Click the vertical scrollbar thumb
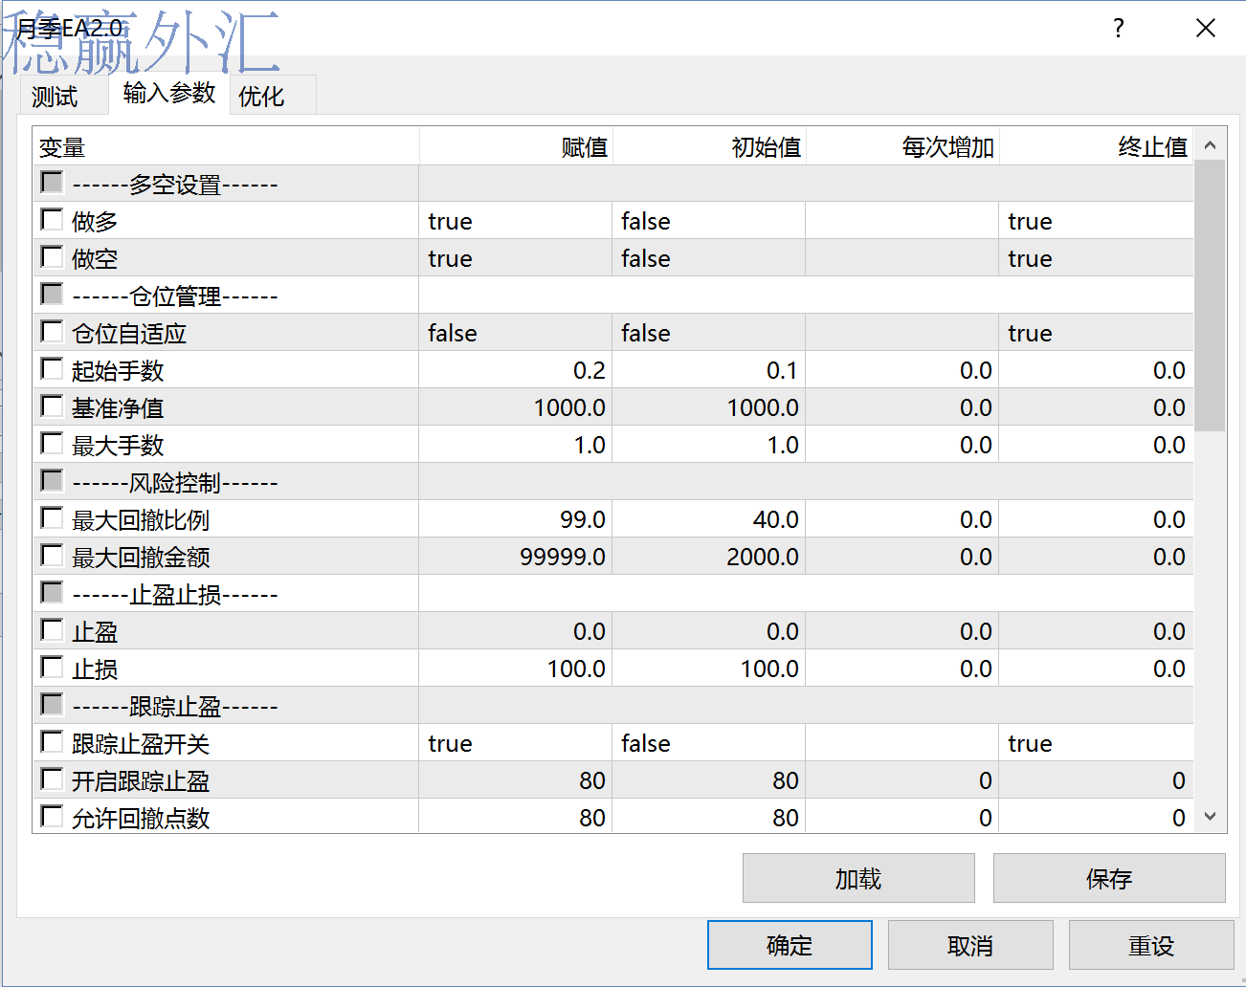This screenshot has width=1246, height=987. 1210,296
